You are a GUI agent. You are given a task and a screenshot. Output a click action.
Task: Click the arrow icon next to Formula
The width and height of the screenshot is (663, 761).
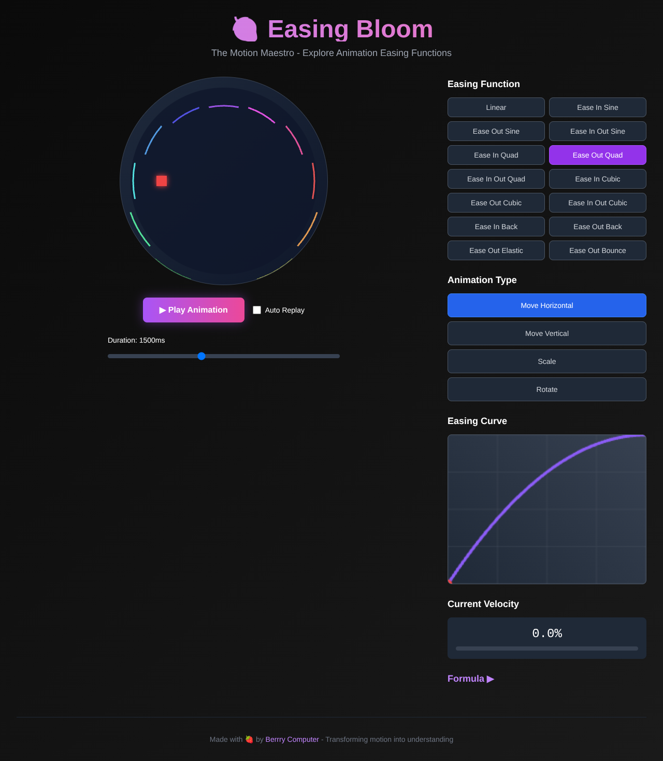tap(490, 679)
